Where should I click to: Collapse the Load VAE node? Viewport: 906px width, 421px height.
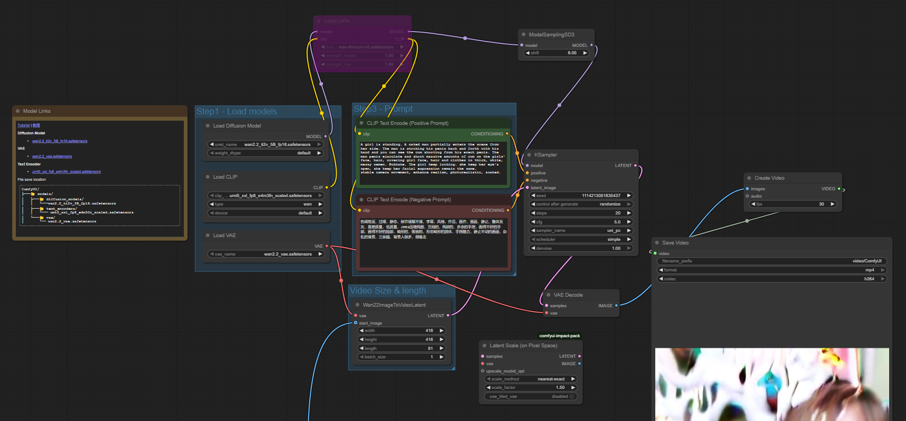click(208, 236)
